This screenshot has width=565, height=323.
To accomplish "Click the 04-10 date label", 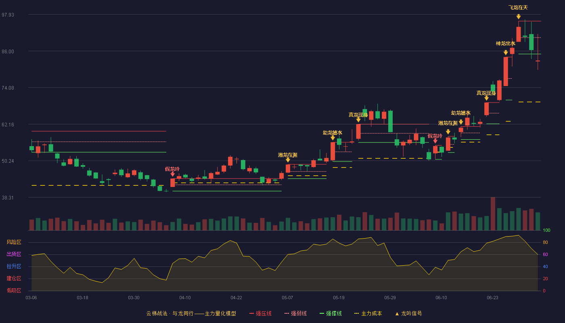I will click(185, 298).
